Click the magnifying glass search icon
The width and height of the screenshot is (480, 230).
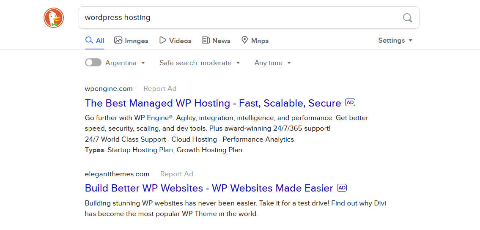pyautogui.click(x=407, y=18)
